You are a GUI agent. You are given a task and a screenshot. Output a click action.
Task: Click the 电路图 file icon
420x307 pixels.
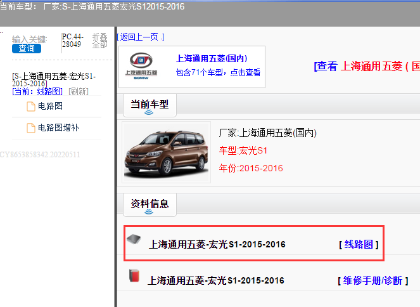point(31,107)
